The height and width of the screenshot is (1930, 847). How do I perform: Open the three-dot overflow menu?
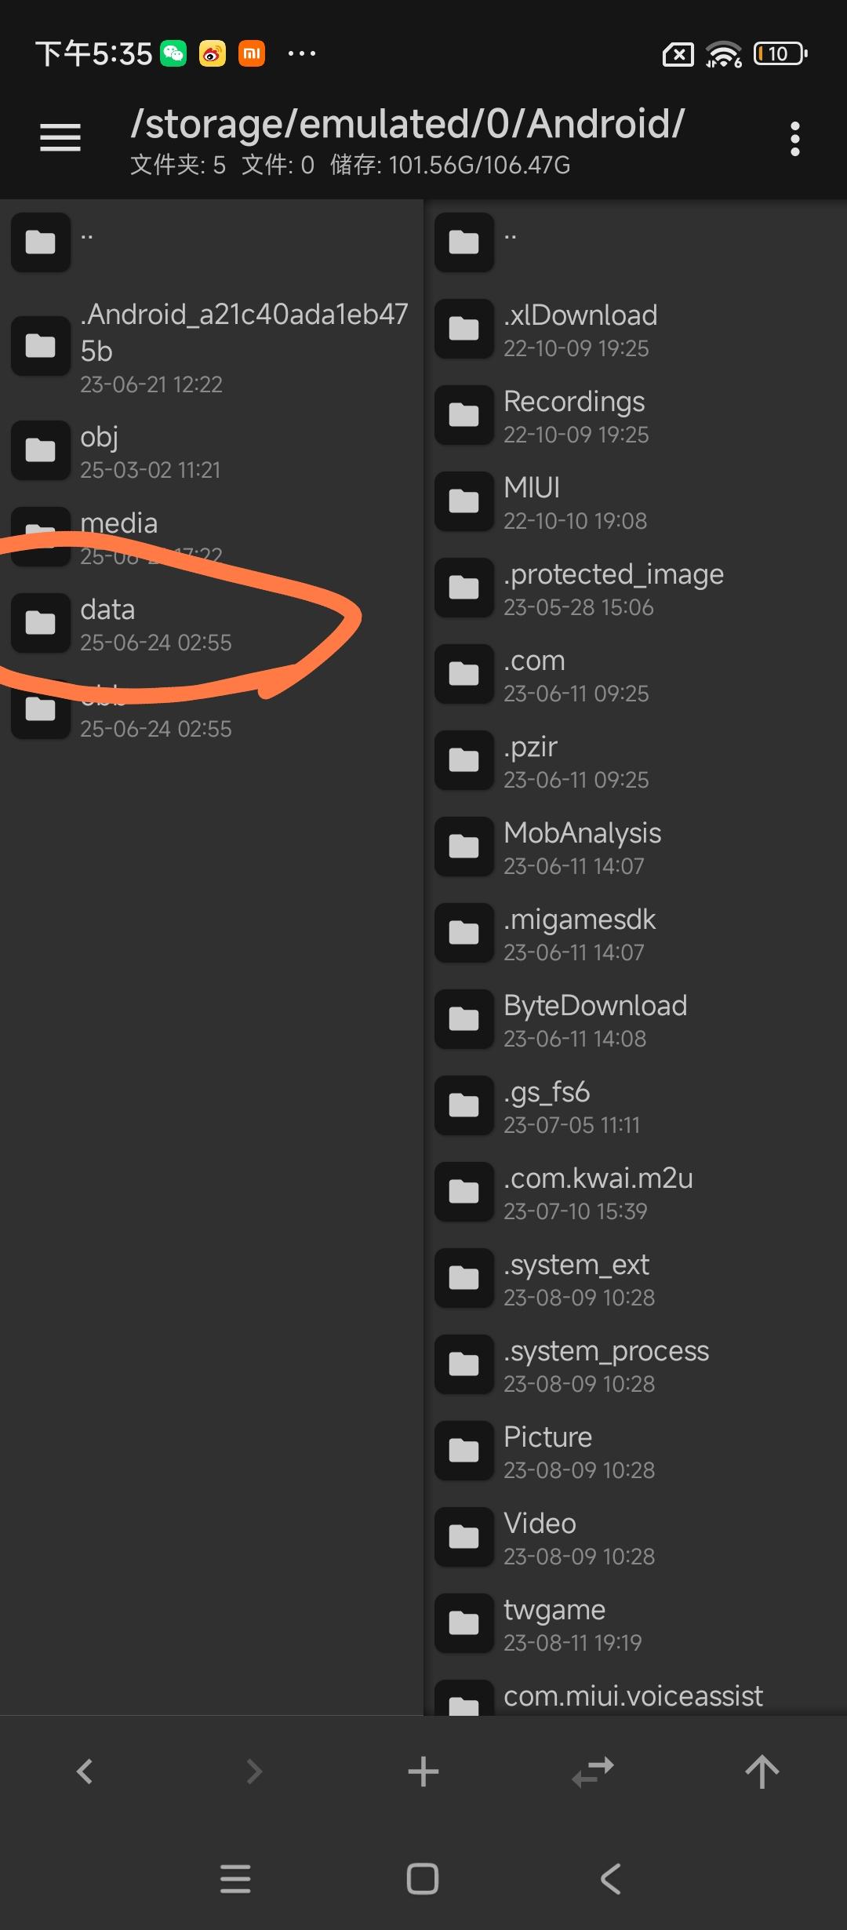coord(794,139)
